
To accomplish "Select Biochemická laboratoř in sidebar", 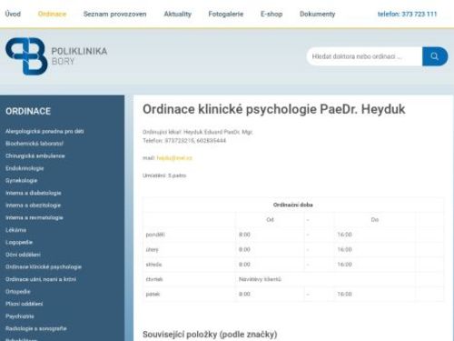I will (x=35, y=144).
